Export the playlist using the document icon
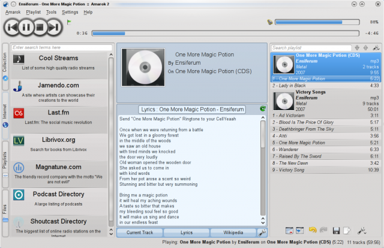The height and width of the screenshot is (248, 384). click(x=346, y=230)
